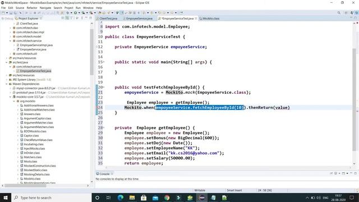
Task: Select mysql-connector-java jar entry
Action: (x=36, y=88)
